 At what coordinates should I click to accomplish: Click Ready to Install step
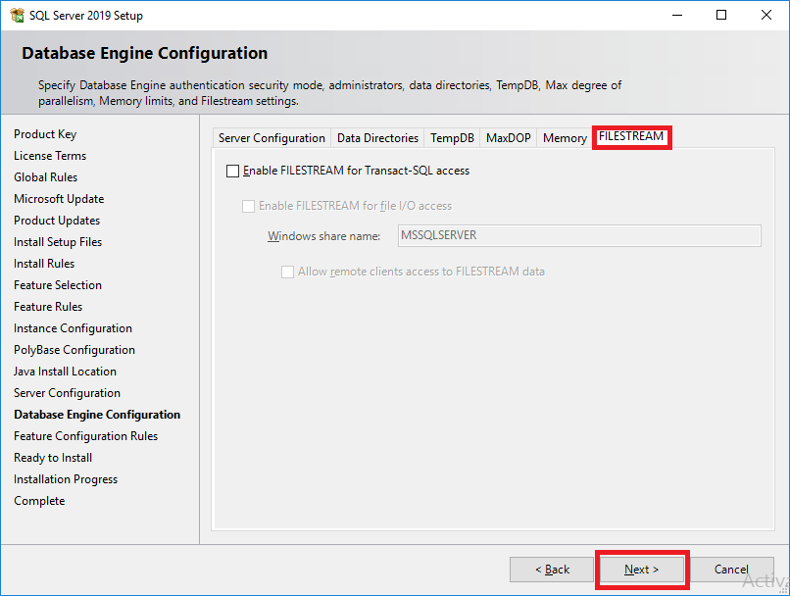click(x=53, y=458)
